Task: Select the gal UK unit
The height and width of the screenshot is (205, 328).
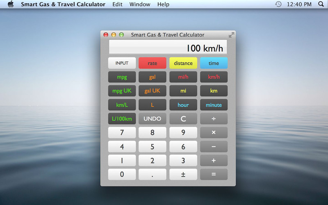Action: point(152,91)
